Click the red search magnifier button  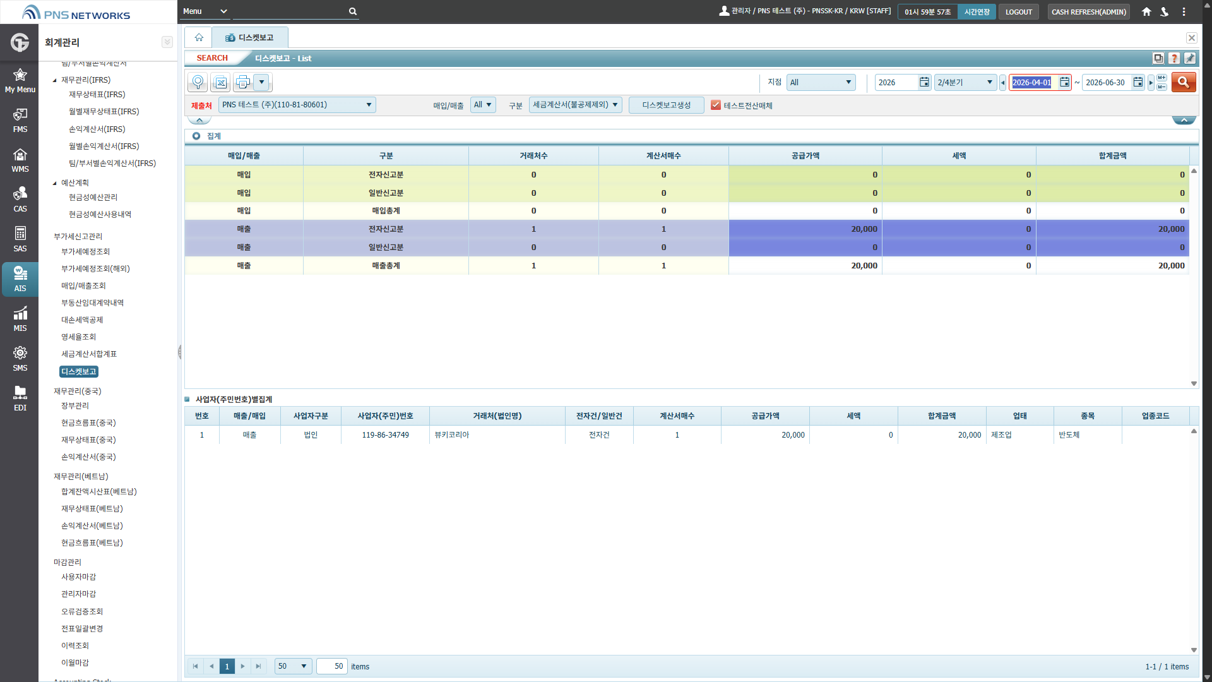point(1184,82)
